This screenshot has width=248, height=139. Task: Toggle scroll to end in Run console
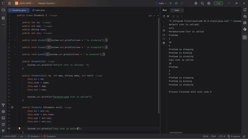pyautogui.click(x=164, y=34)
